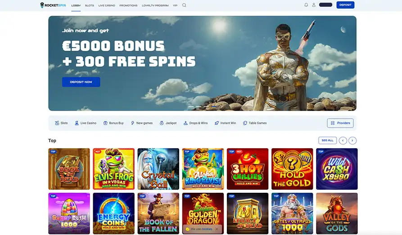Click the Deposit Now banner button
The image size is (402, 235).
coord(81,82)
